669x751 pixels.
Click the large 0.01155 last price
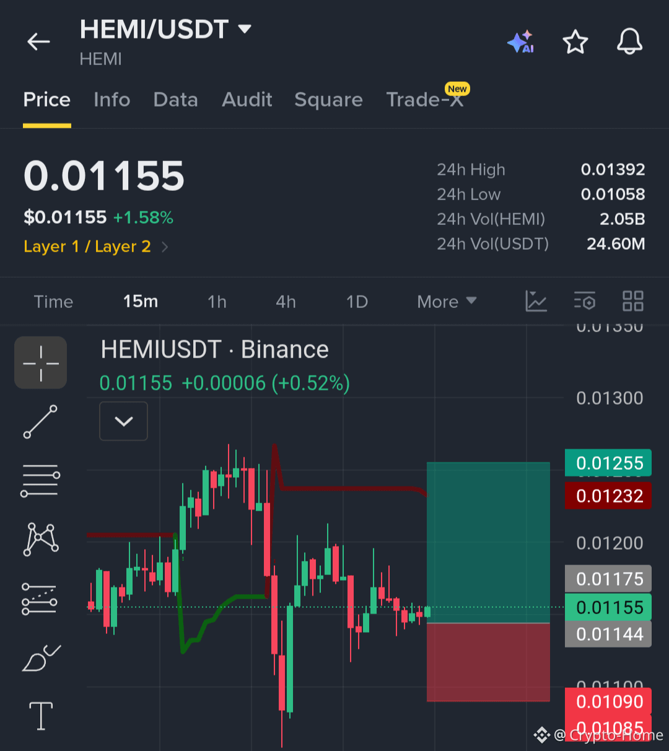click(104, 176)
